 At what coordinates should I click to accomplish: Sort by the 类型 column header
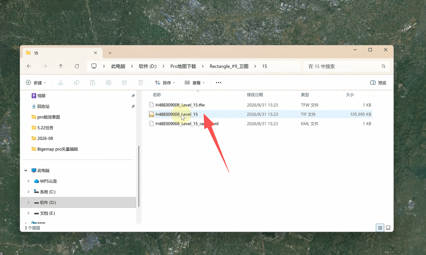(x=305, y=95)
